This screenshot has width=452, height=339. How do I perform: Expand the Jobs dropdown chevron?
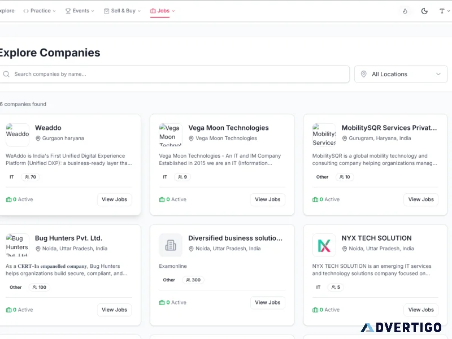pyautogui.click(x=173, y=11)
